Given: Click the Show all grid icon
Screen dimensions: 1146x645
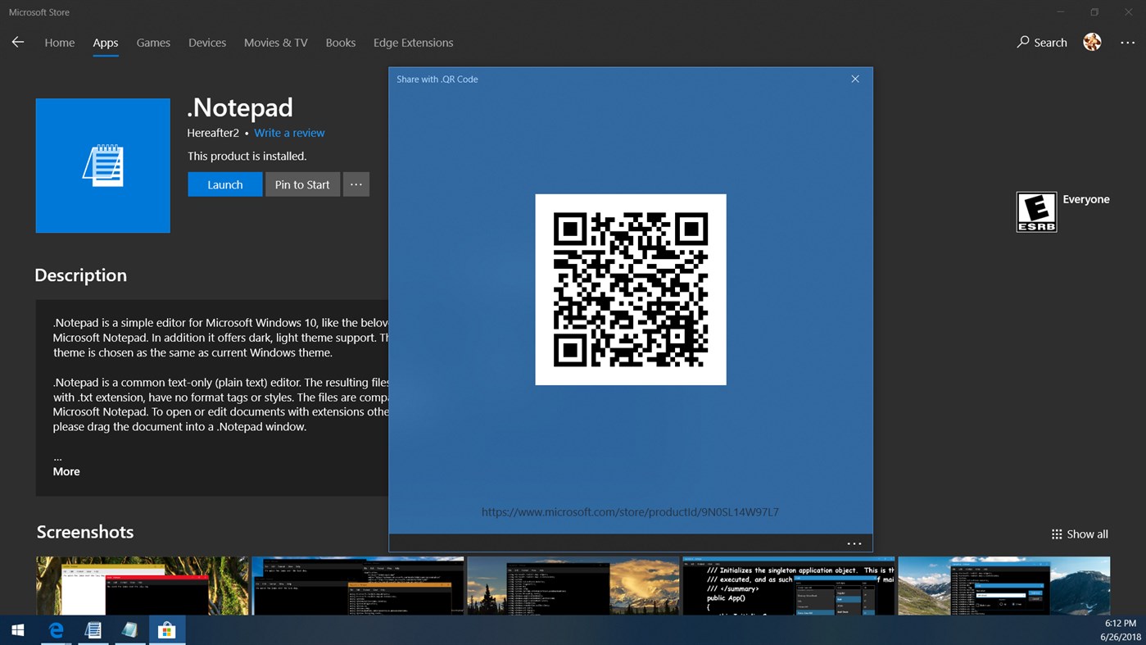Looking at the screenshot, I should click(1056, 534).
